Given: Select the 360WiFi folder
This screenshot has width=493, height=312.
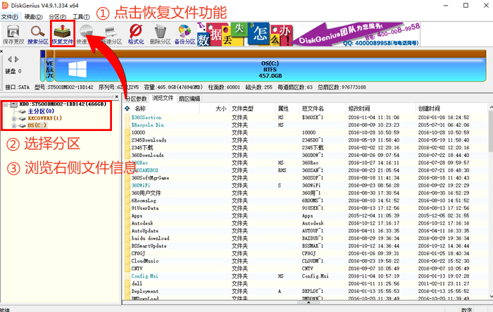Looking at the screenshot, I should coord(140,185).
